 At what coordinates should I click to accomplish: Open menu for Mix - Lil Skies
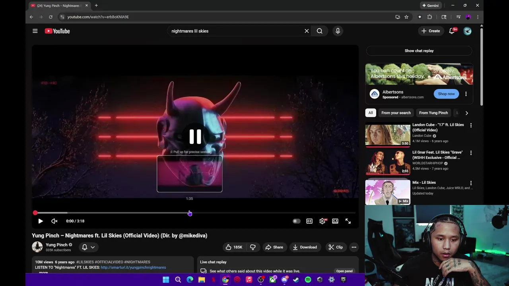point(471,183)
